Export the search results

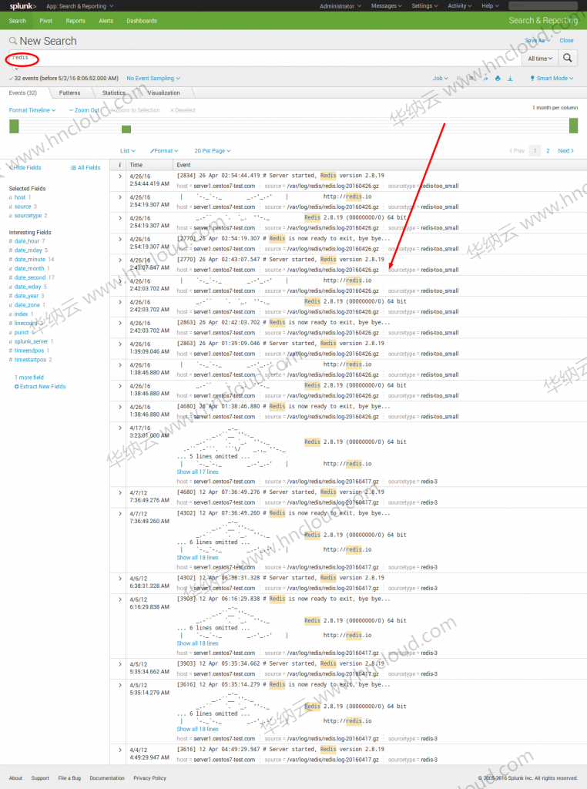[x=510, y=79]
